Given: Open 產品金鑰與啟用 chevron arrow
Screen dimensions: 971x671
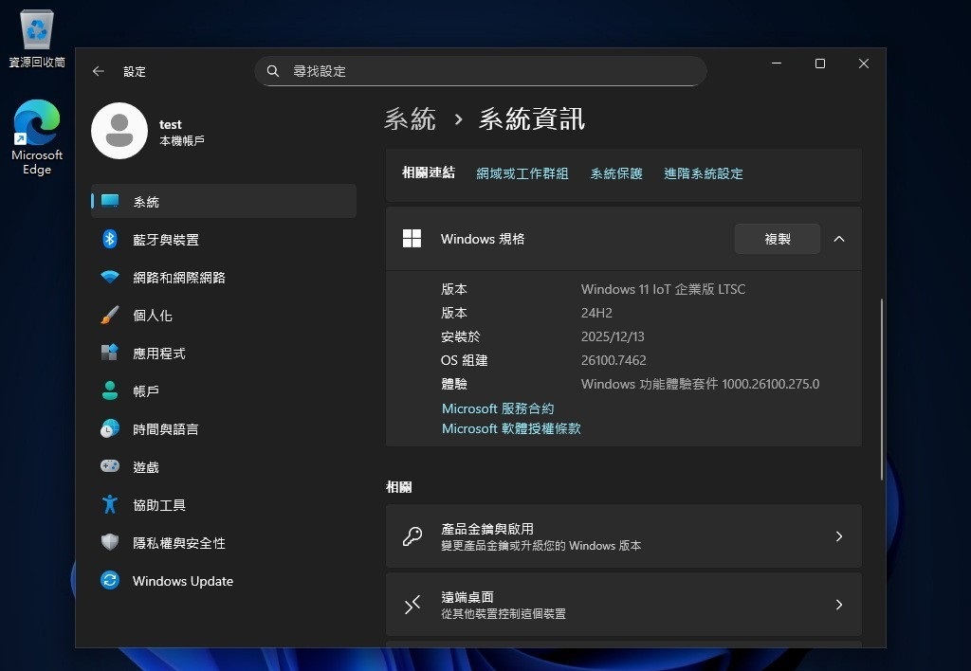Looking at the screenshot, I should click(838, 536).
